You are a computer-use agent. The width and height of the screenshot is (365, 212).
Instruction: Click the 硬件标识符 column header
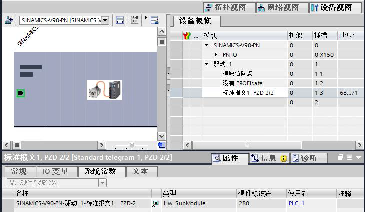[262, 193]
